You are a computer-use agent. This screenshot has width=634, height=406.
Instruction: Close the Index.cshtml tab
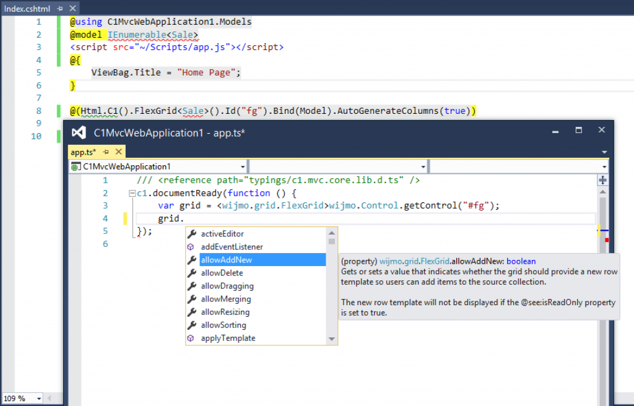pos(73,8)
